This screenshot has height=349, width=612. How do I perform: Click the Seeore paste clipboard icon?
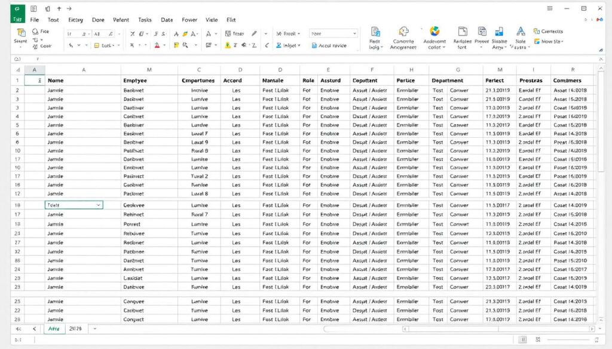point(21,33)
